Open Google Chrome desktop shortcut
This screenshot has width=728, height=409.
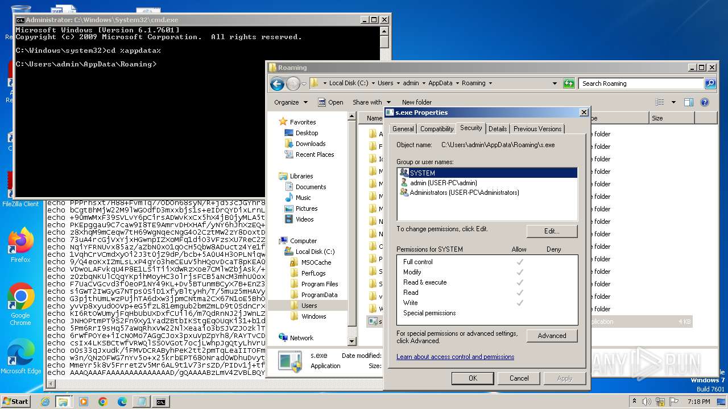pos(20,305)
